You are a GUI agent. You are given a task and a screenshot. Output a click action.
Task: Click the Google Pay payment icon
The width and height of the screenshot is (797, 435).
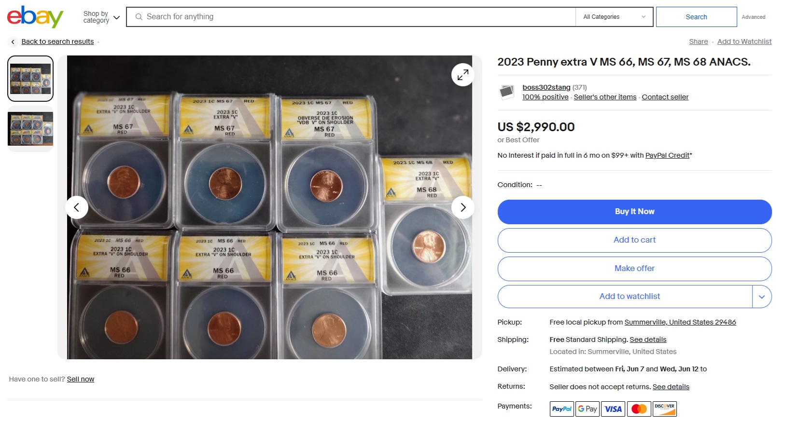[587, 409]
